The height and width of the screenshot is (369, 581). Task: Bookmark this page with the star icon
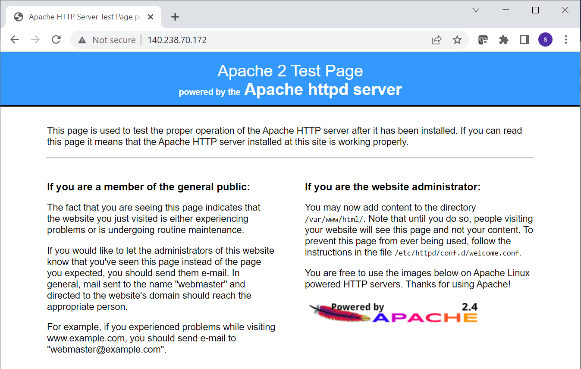click(457, 39)
